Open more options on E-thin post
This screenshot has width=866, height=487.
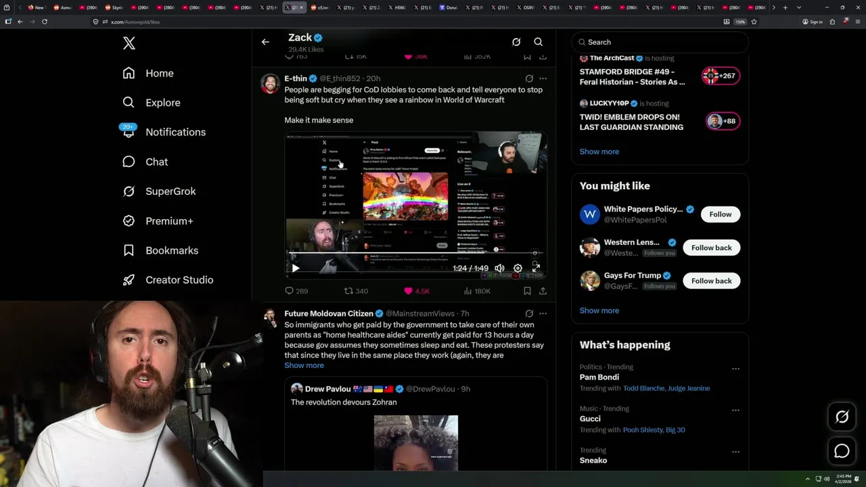click(x=543, y=78)
